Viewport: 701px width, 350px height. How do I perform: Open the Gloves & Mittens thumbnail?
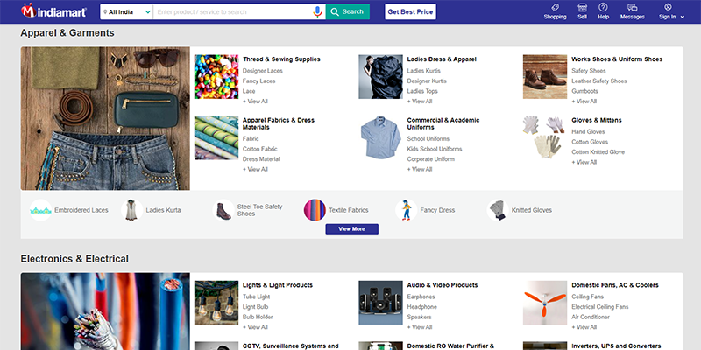[545, 137]
